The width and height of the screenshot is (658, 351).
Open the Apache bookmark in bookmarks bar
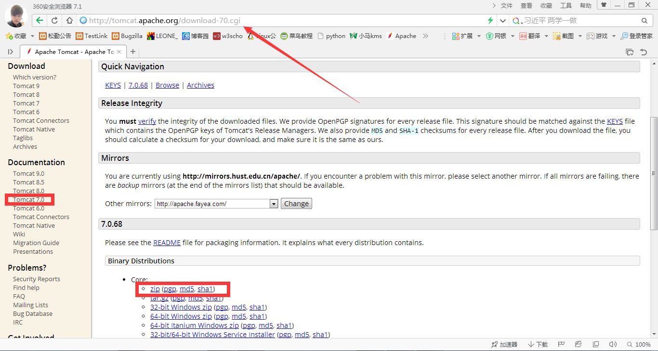point(401,36)
